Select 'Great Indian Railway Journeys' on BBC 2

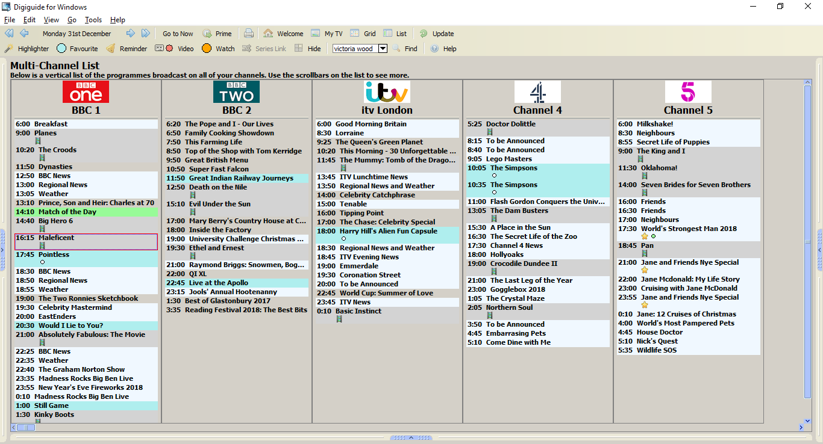237,178
